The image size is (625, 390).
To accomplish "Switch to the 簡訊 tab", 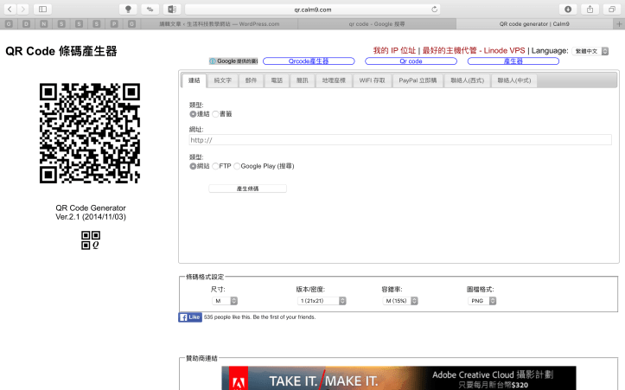I will coord(303,80).
